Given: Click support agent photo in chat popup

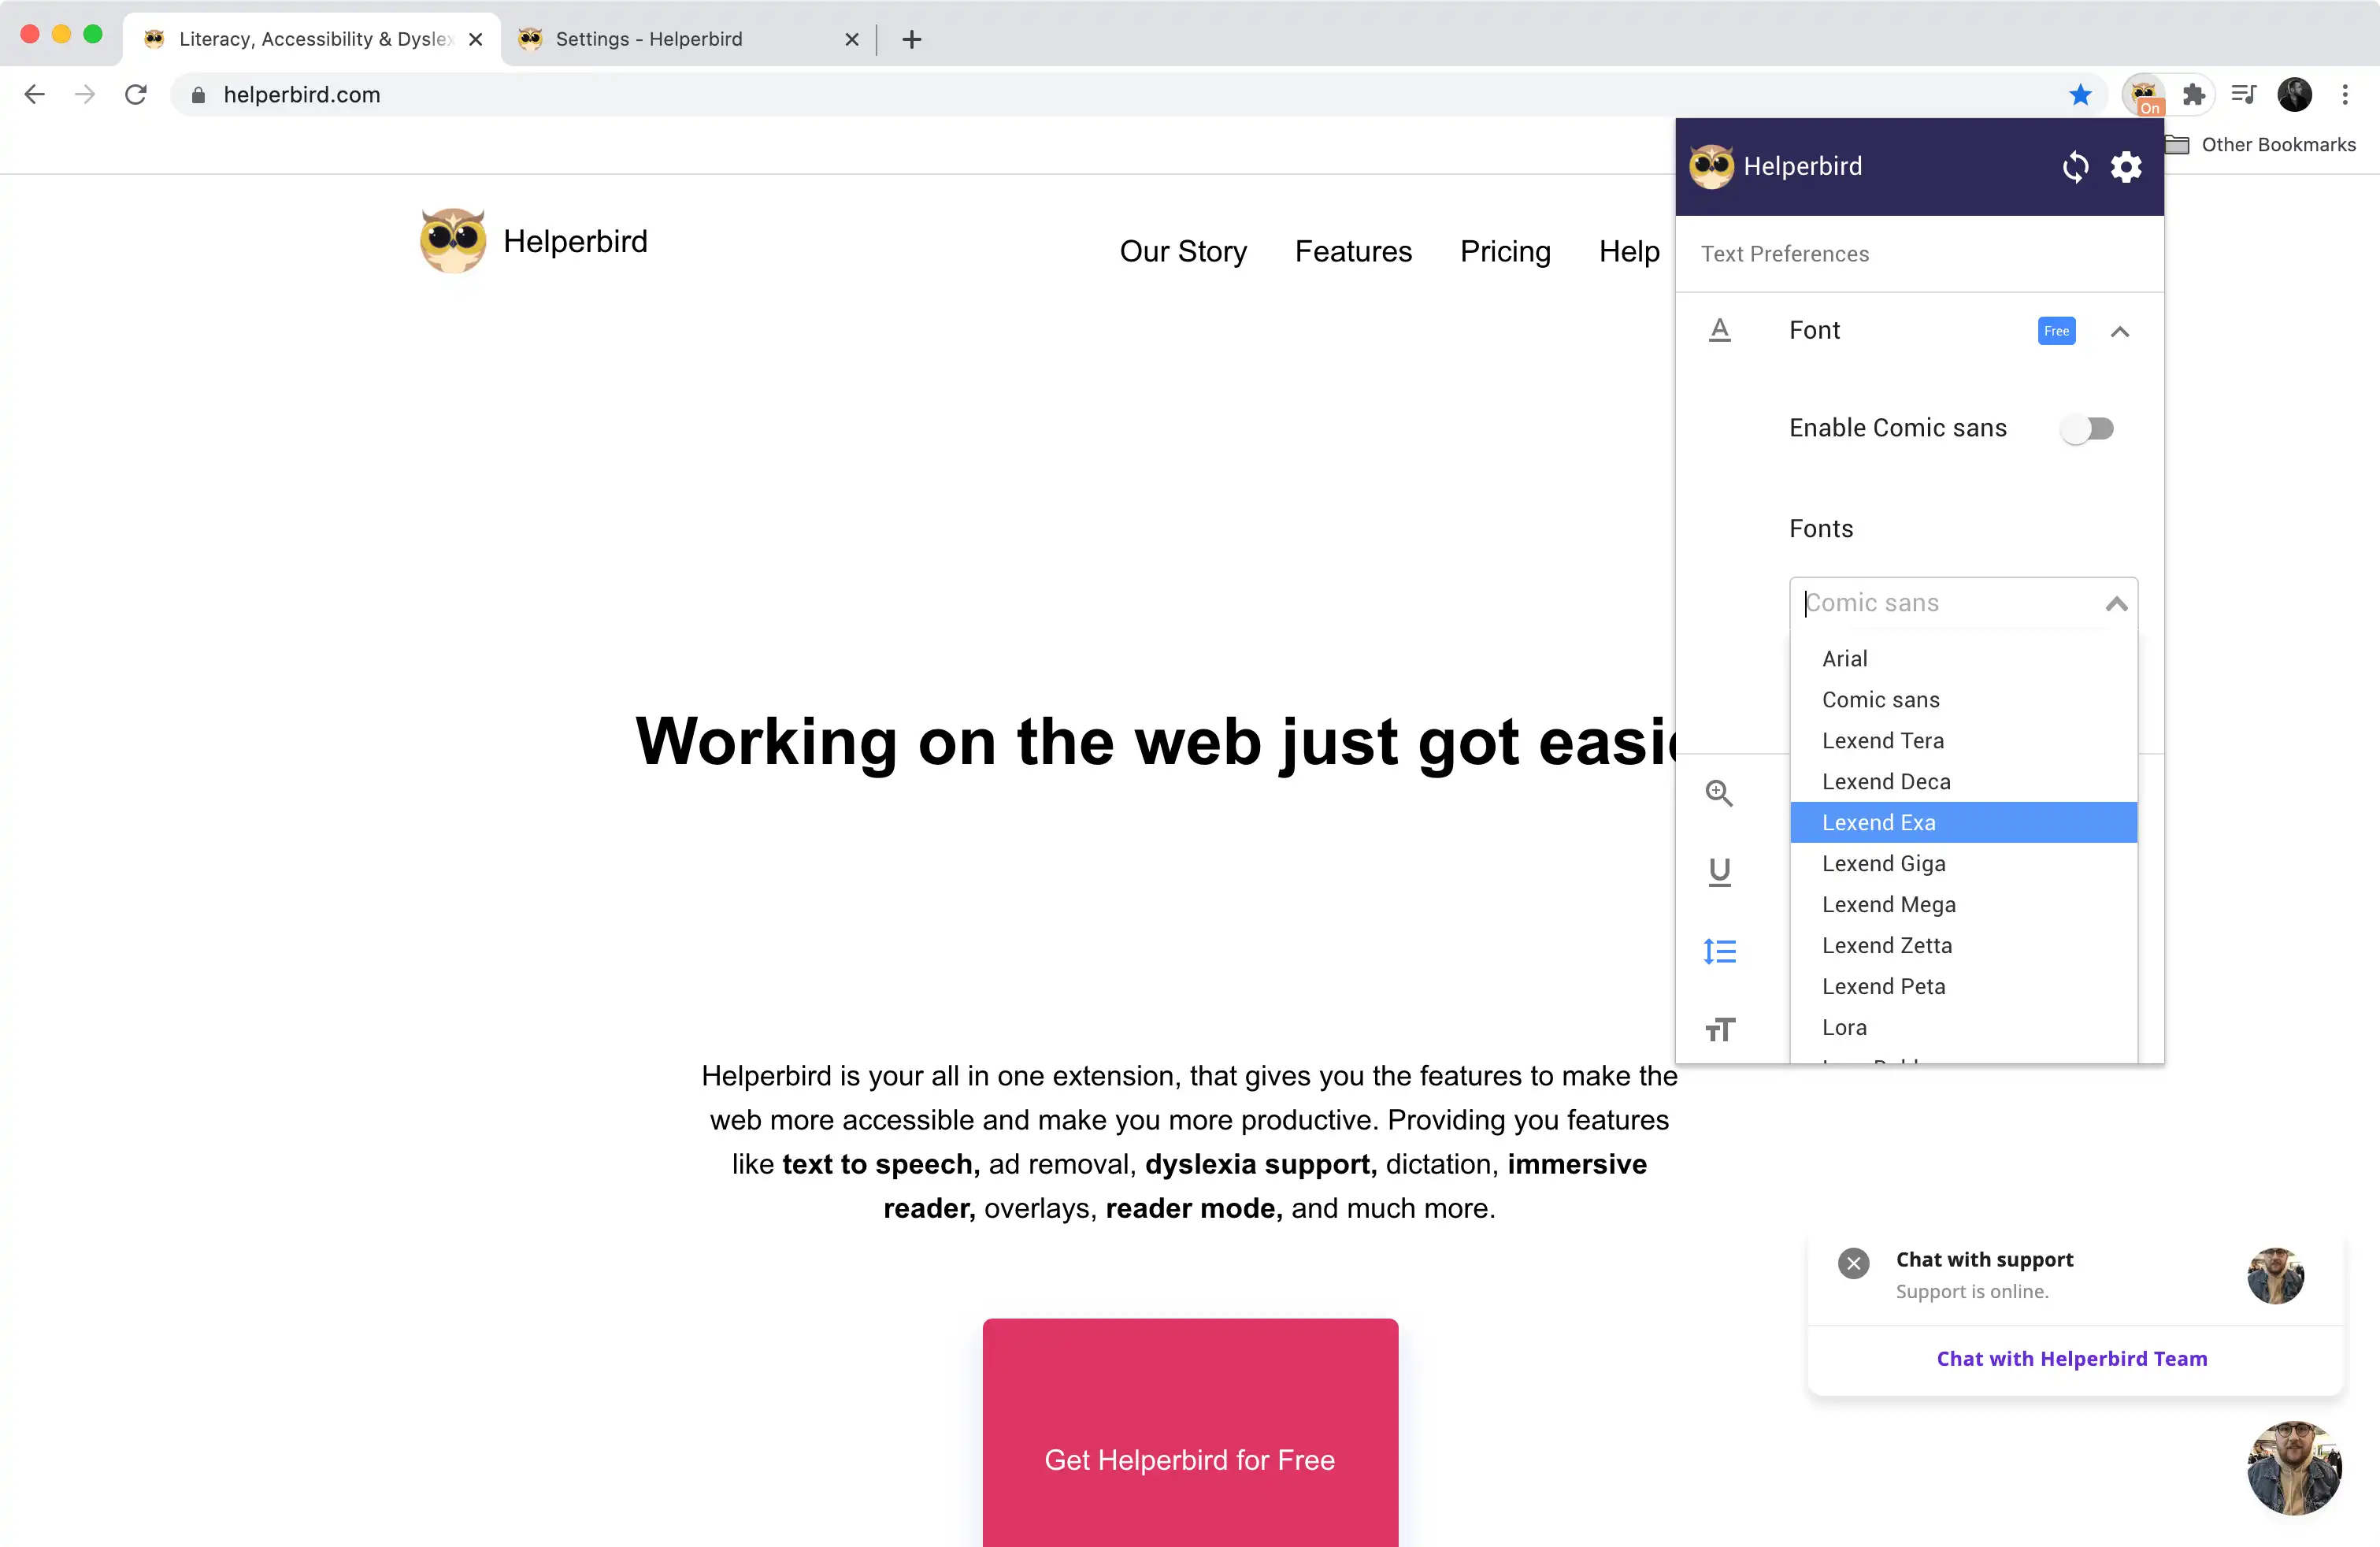Looking at the screenshot, I should coord(2275,1276).
